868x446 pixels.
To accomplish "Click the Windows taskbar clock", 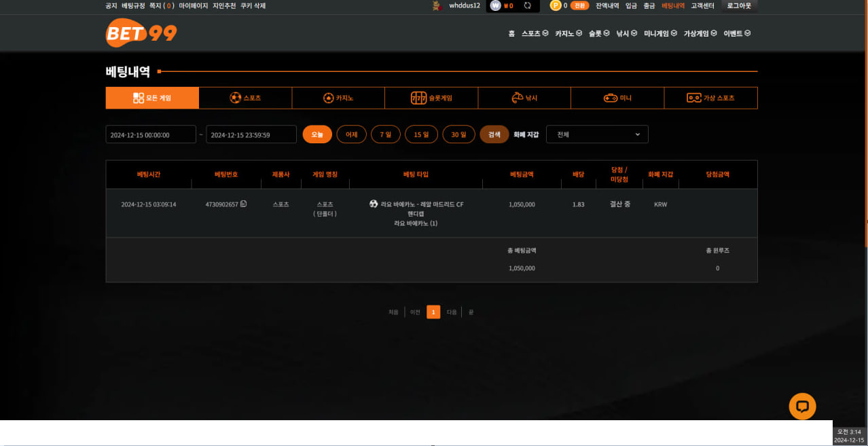I will [849, 436].
